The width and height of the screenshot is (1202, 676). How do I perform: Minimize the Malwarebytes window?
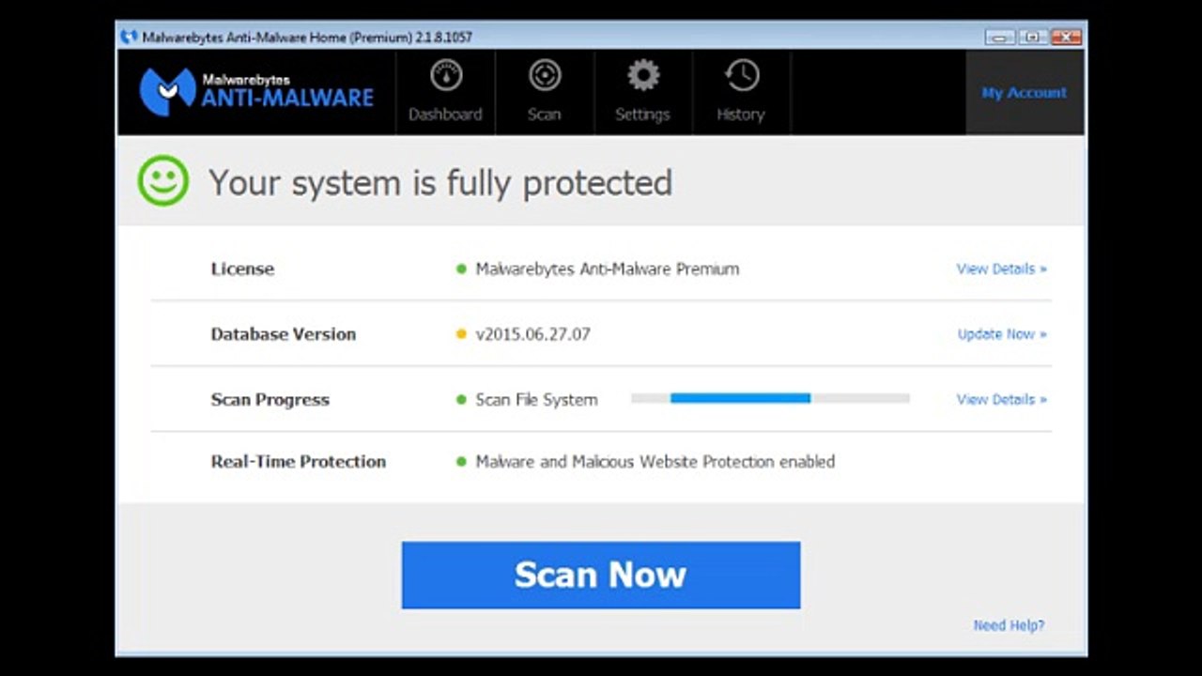[x=999, y=37]
